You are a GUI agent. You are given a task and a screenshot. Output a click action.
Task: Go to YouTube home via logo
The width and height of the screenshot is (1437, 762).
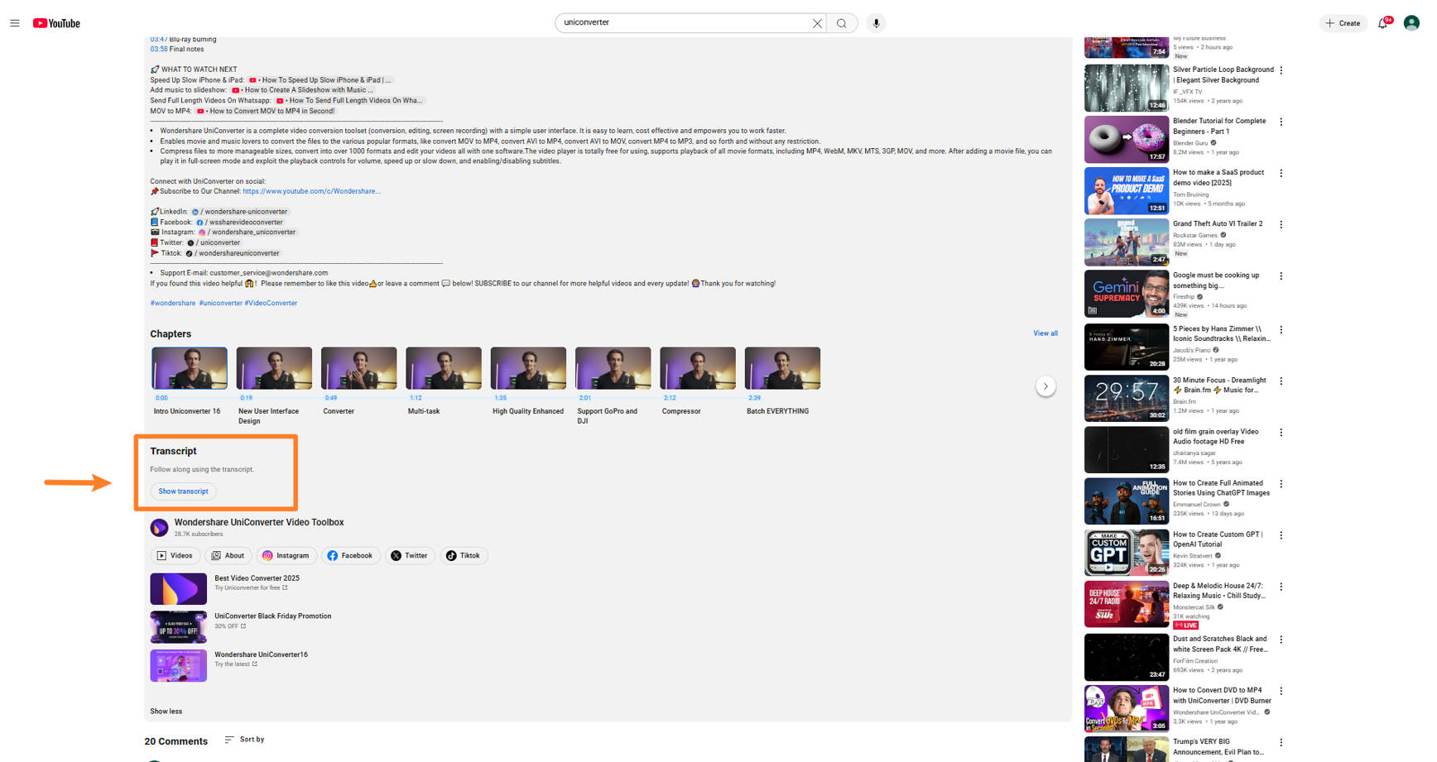pyautogui.click(x=56, y=23)
